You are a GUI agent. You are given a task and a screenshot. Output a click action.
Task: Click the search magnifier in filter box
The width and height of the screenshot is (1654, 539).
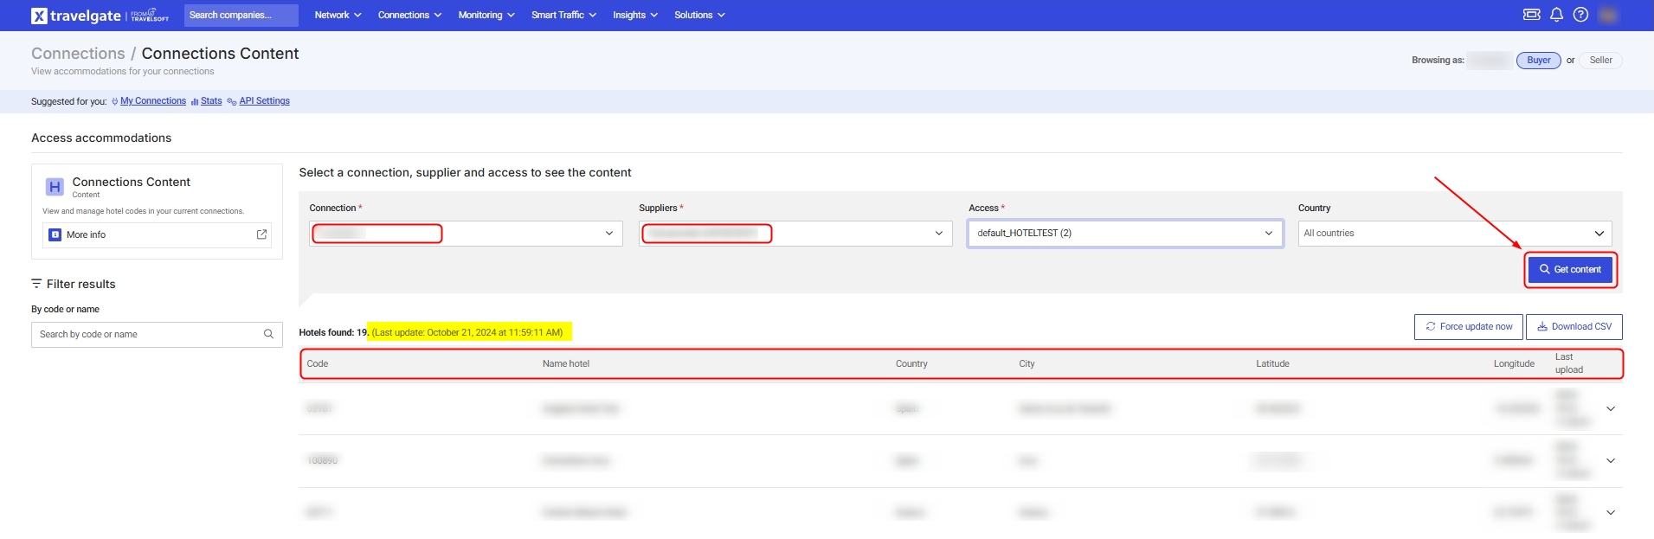click(x=268, y=334)
